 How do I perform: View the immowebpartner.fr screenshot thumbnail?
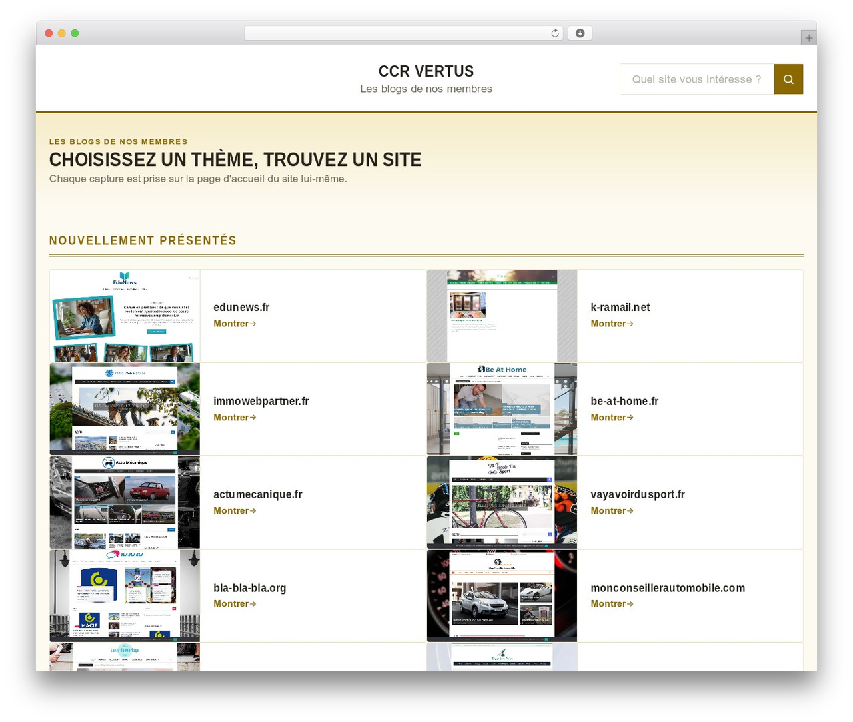(x=125, y=409)
